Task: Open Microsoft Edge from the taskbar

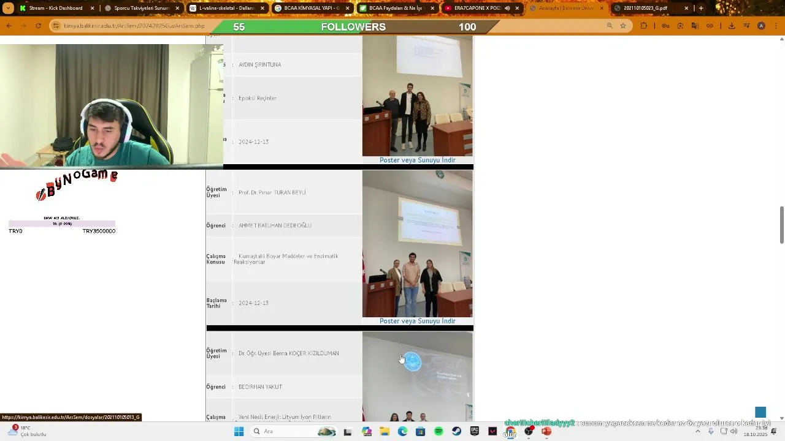Action: (402, 431)
